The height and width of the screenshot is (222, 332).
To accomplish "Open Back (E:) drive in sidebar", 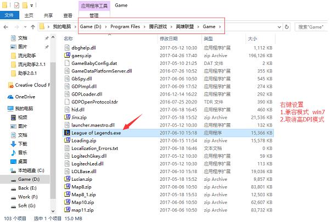I will click(27, 188).
